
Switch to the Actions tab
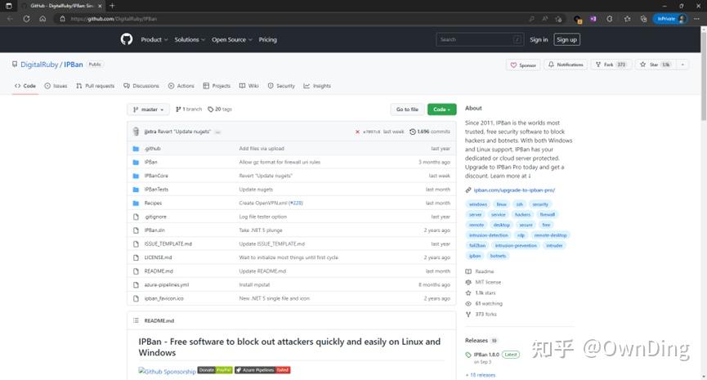tap(181, 86)
